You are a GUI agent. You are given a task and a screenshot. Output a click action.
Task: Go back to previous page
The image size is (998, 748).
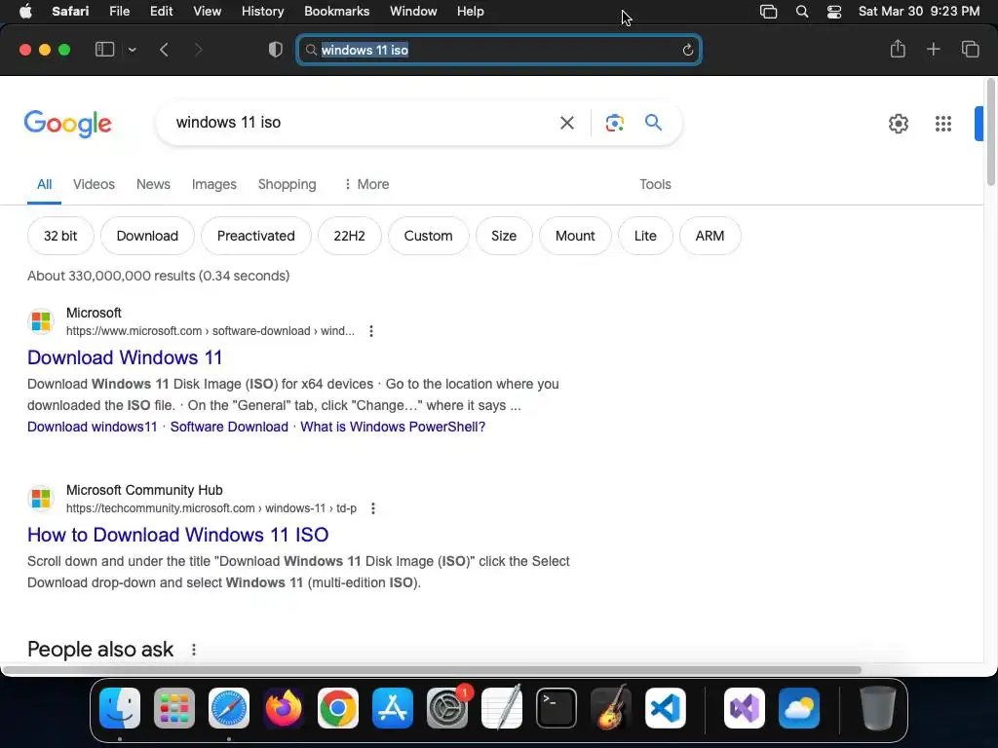tap(164, 50)
